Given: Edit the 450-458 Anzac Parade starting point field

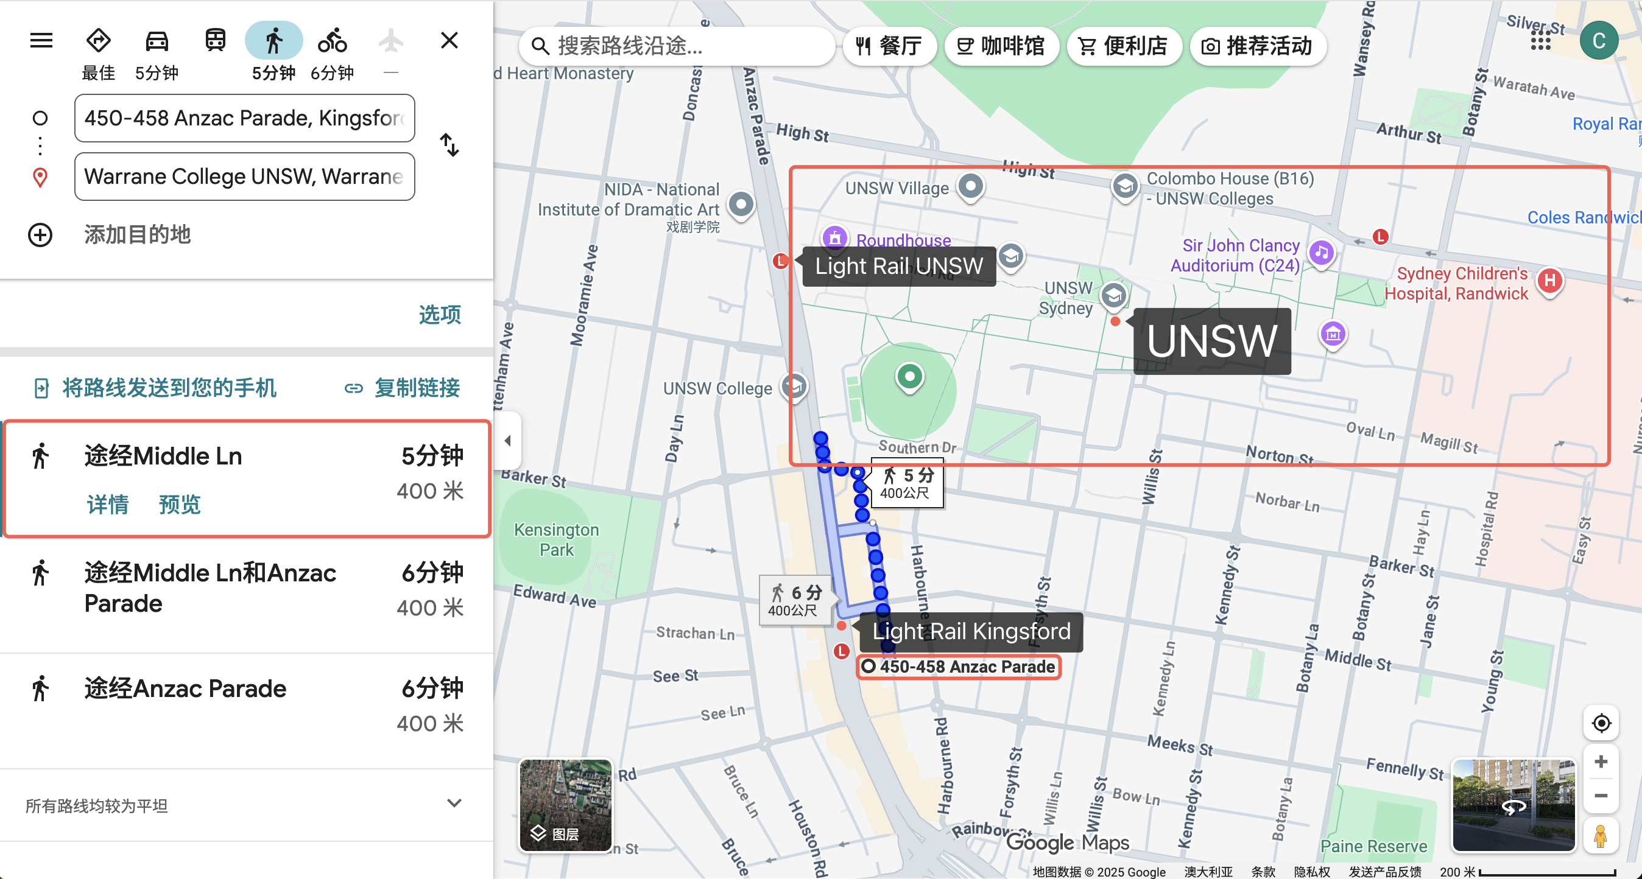Looking at the screenshot, I should click(245, 118).
